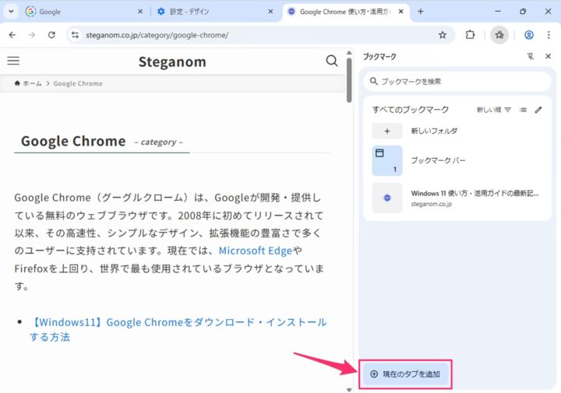Open the site information icon in address bar
This screenshot has width=561, height=393.
(75, 35)
